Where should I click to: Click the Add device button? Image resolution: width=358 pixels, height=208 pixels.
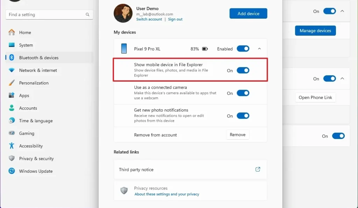248,13
